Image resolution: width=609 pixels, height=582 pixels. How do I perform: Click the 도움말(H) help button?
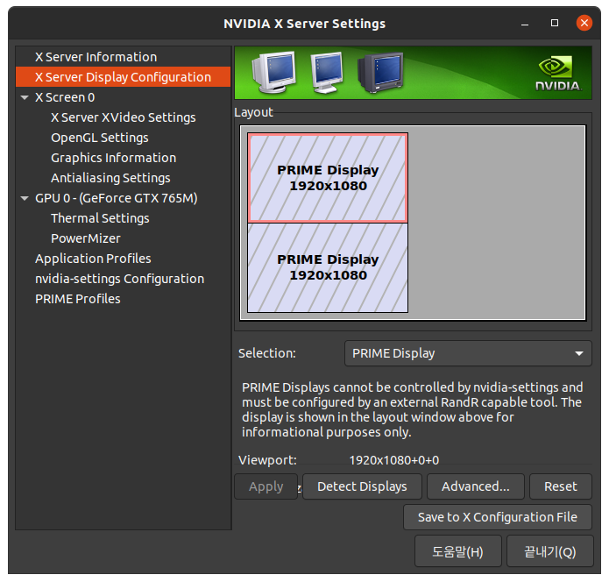(458, 551)
